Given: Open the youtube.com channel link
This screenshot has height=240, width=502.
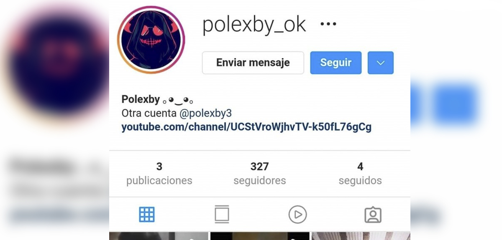Looking at the screenshot, I should 246,127.
